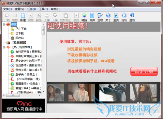The width and height of the screenshot is (163, 119).
Task: Click the horizontal scrollbar left arrow
Action: point(4,96)
